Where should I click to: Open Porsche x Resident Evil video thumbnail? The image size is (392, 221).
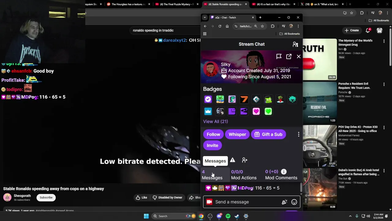click(320, 102)
